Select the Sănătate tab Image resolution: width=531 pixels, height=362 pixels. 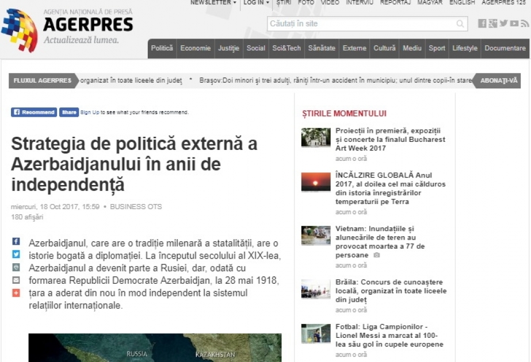[322, 48]
